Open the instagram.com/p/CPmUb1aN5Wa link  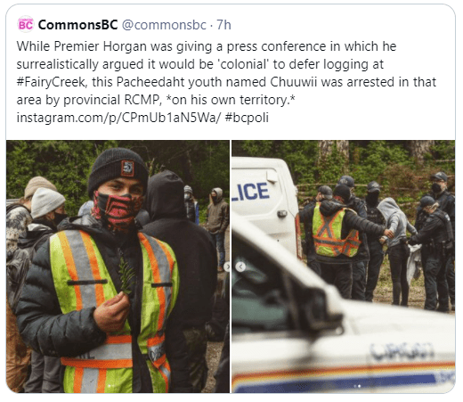[118, 118]
